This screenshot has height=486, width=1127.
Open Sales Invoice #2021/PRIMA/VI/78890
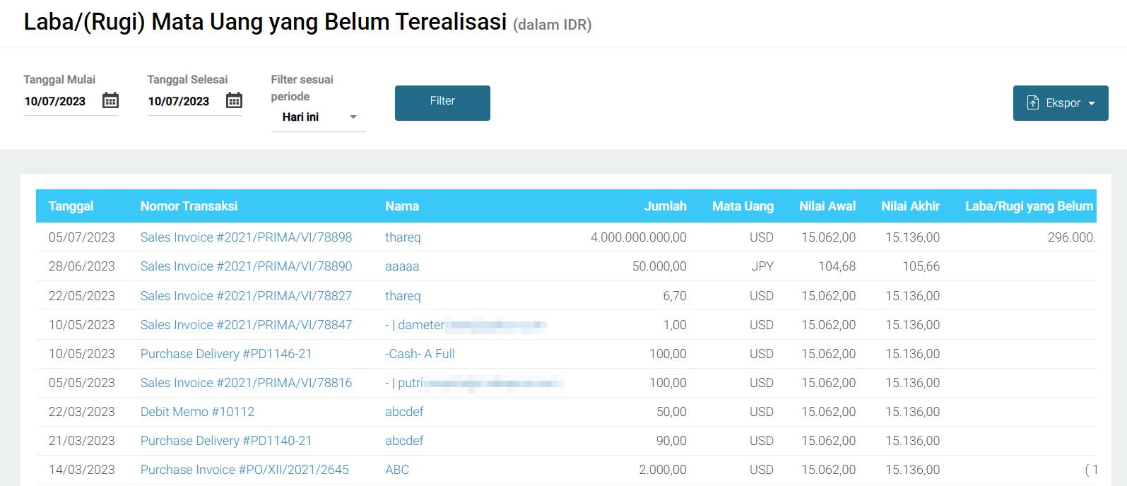pyautogui.click(x=246, y=266)
